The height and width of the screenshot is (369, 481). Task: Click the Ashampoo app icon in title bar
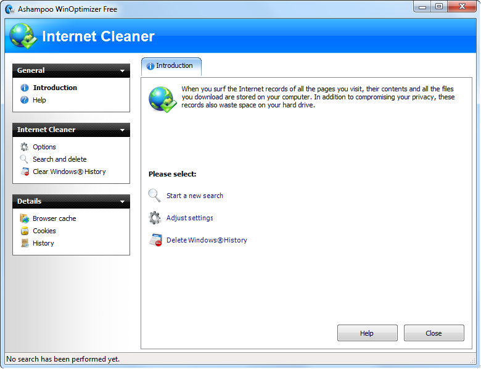coord(10,9)
